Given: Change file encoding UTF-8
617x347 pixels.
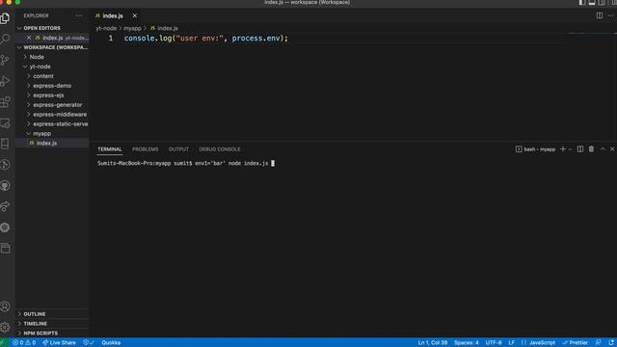Looking at the screenshot, I should 494,343.
